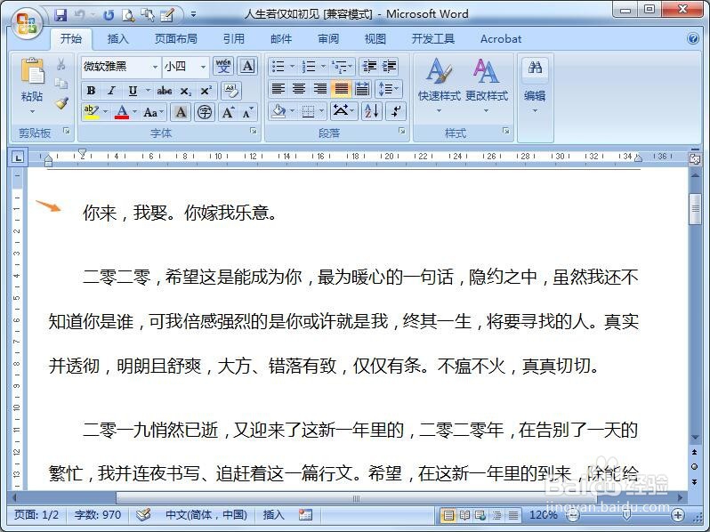Pick the red font color swatch
Screen dimensions: 710x532
pyautogui.click(x=121, y=112)
